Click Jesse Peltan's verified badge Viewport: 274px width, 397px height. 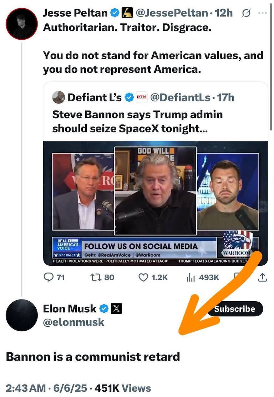click(x=115, y=13)
